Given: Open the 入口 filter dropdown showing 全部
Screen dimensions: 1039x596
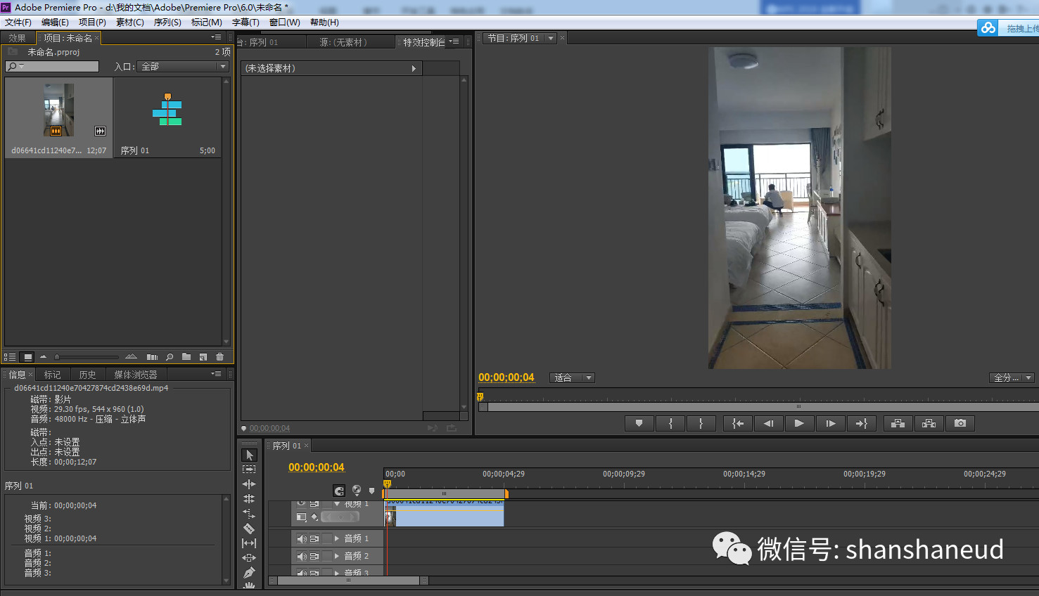Looking at the screenshot, I should coord(182,66).
